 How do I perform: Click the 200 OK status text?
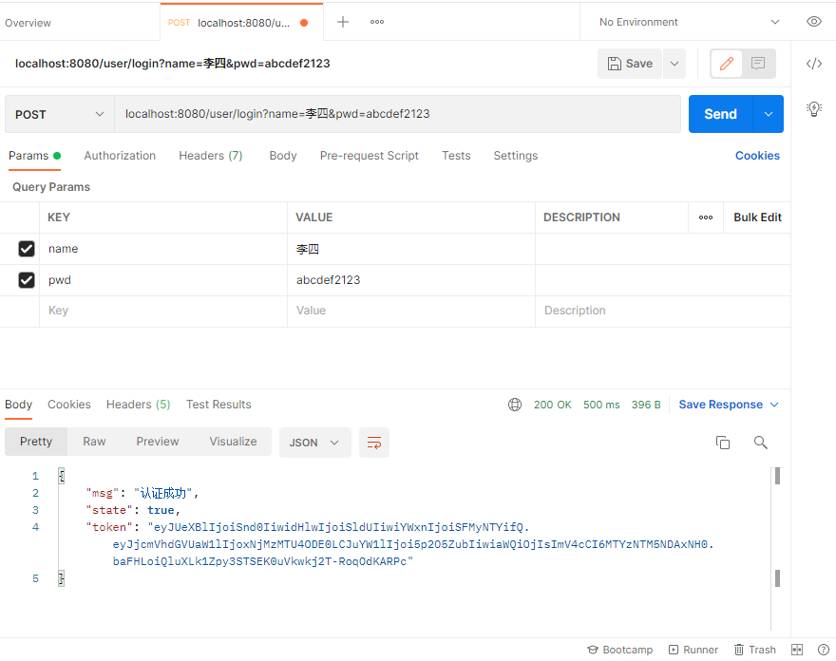pos(552,405)
